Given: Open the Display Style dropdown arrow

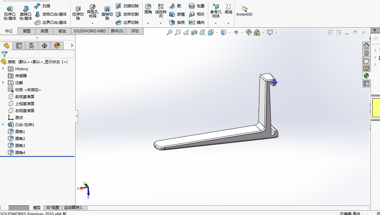Looking at the screenshot, I should [x=230, y=32].
